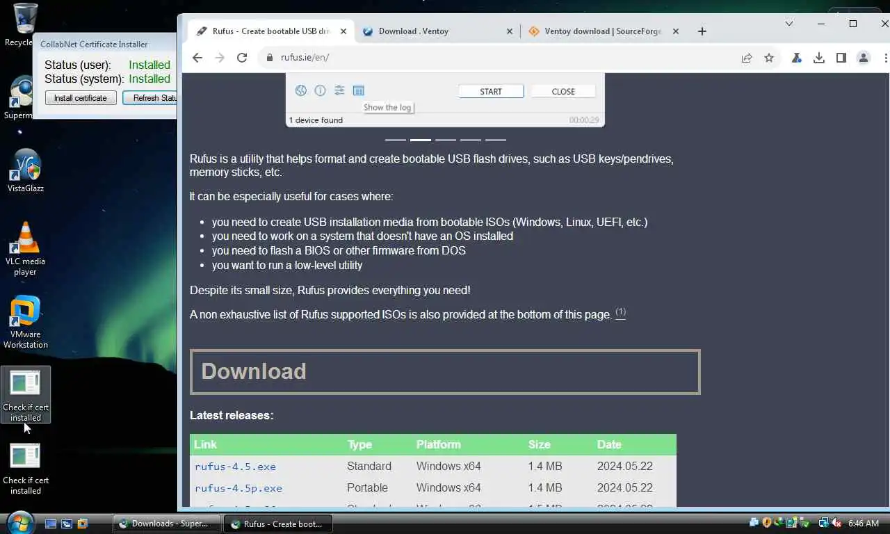The image size is (890, 534).
Task: Click the Show desktop quick launch icon
Action: pos(51,524)
